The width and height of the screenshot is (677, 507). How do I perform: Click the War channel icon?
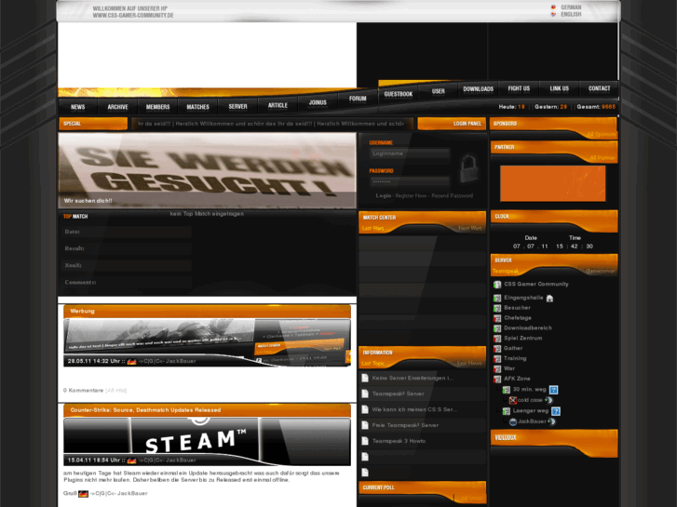pos(497,369)
